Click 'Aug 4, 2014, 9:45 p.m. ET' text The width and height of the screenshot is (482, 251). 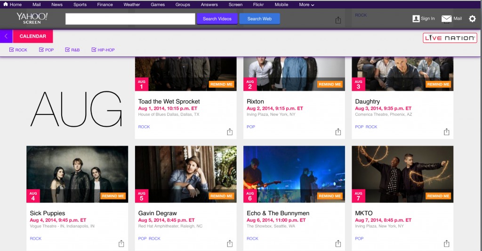(58, 220)
